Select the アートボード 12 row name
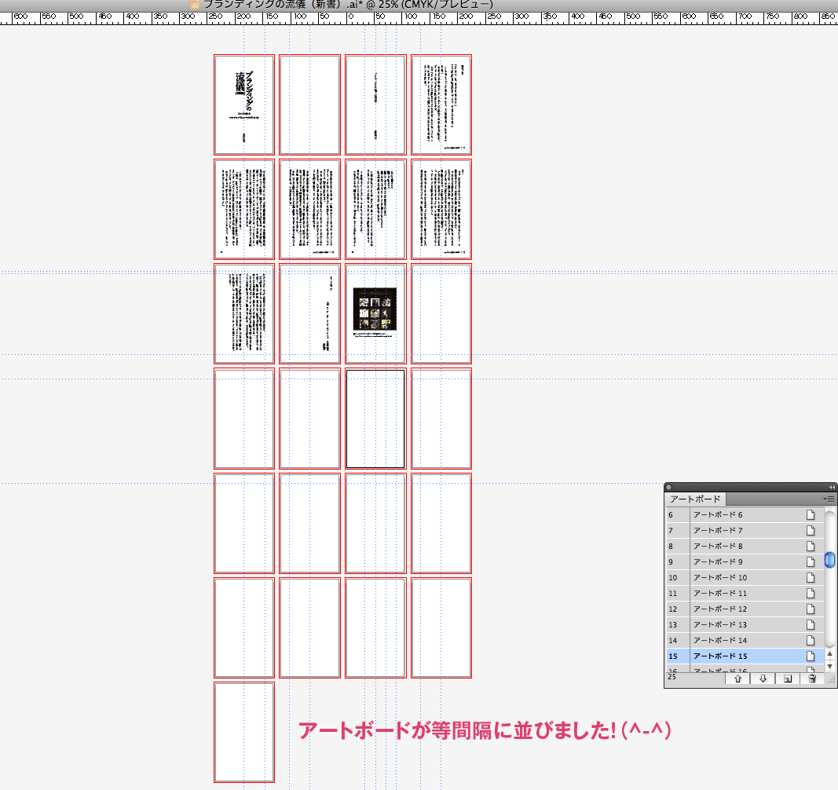 (x=720, y=609)
